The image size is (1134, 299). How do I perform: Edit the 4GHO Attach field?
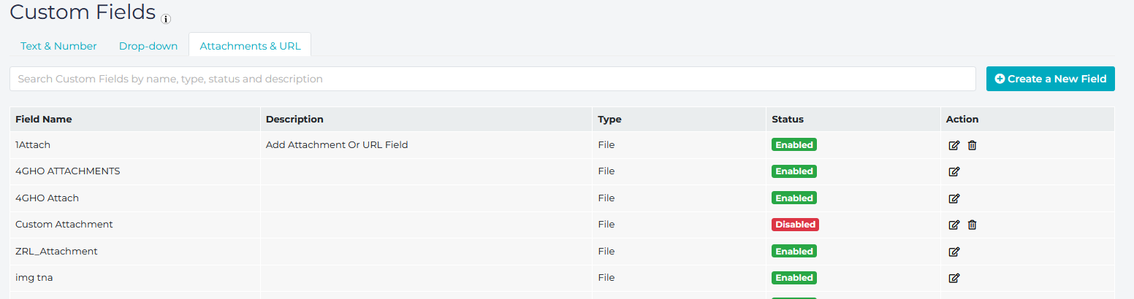tap(954, 198)
